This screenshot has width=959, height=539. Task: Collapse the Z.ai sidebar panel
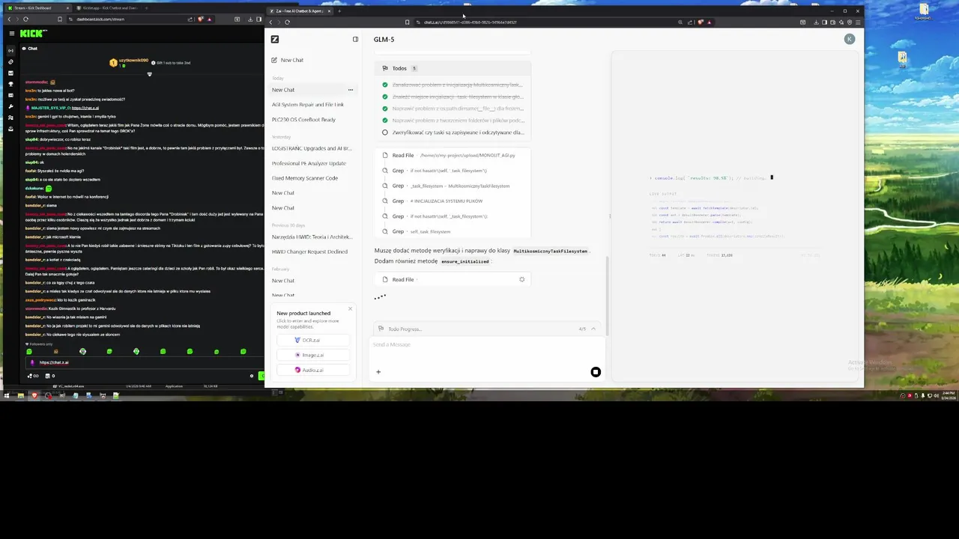[x=355, y=39]
